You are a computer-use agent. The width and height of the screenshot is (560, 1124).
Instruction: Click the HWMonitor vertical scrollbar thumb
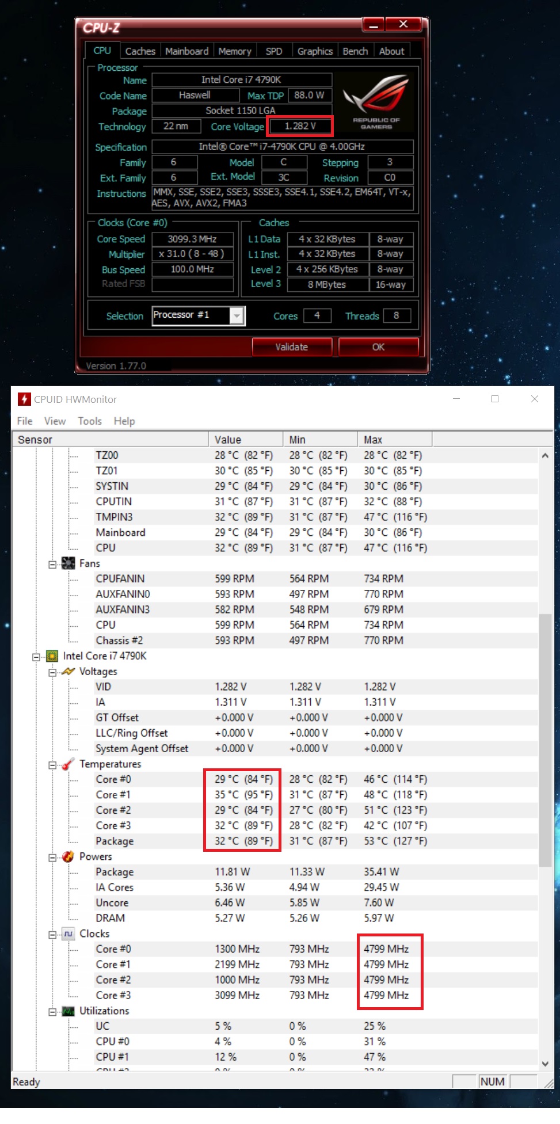545,740
